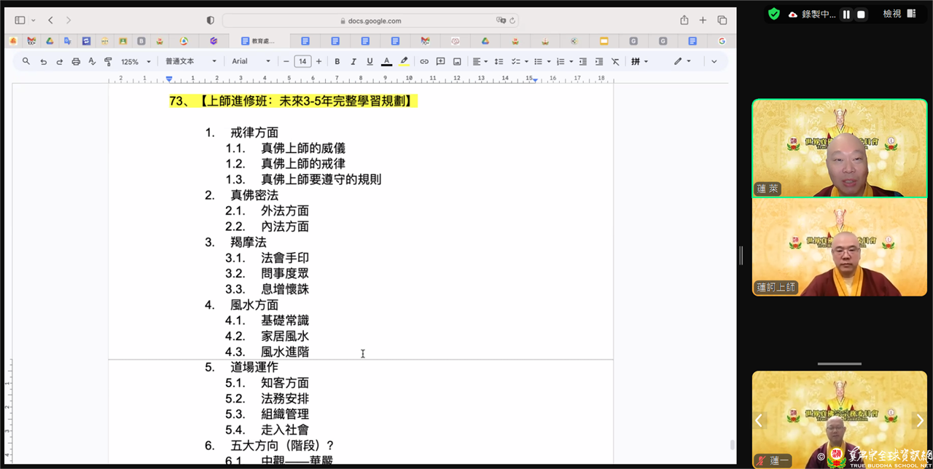Open the yellow highlight color picker
The width and height of the screenshot is (933, 469).
(x=404, y=62)
